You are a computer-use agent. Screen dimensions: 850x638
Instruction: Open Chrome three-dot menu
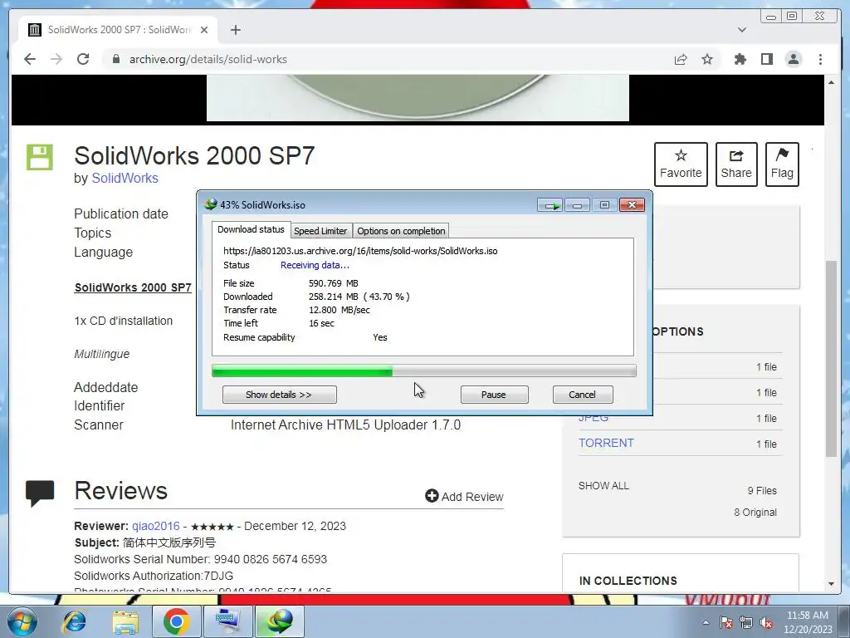[820, 59]
